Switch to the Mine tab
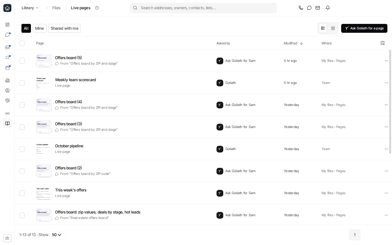 pos(40,28)
